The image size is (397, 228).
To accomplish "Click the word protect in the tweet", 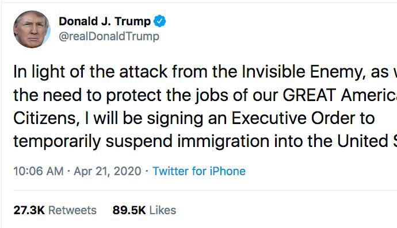I will 133,96.
